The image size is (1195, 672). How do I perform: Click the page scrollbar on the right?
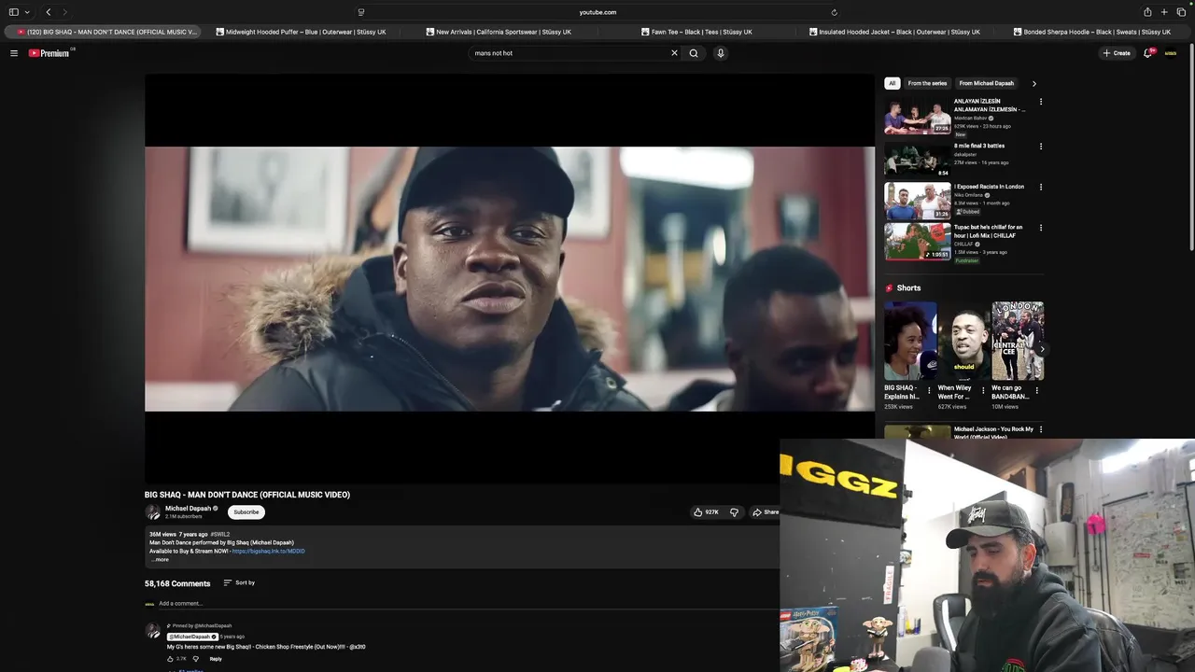pyautogui.click(x=1191, y=149)
